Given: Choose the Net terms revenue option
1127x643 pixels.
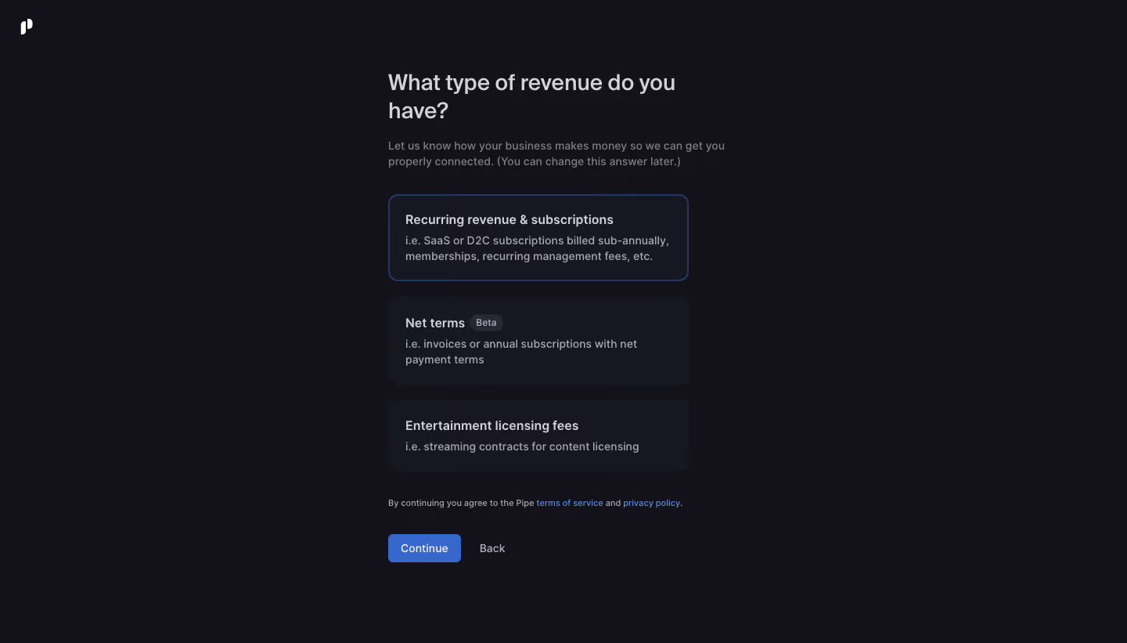Looking at the screenshot, I should tap(538, 341).
